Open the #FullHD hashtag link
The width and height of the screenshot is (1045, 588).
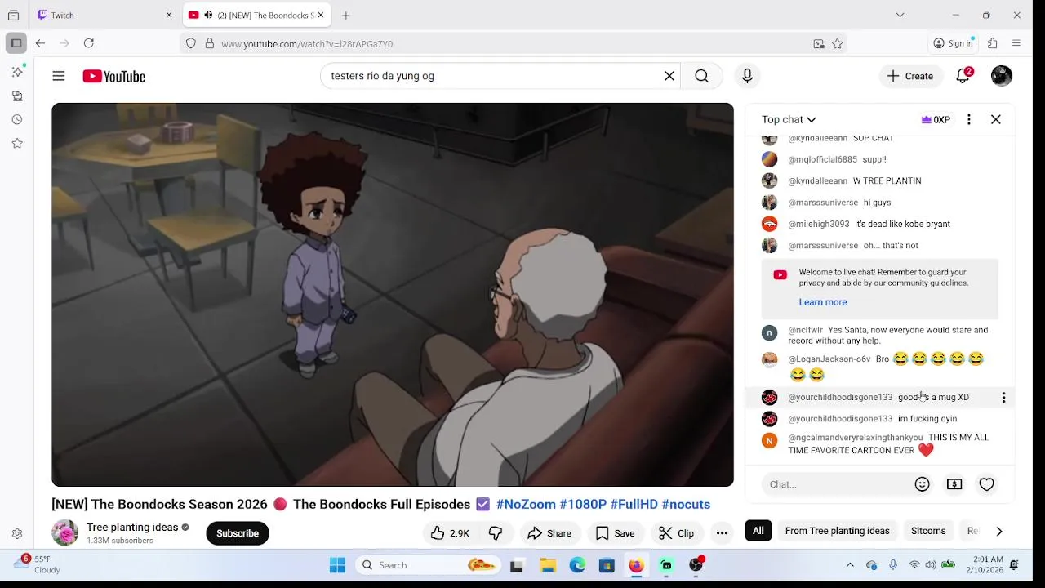pyautogui.click(x=634, y=505)
